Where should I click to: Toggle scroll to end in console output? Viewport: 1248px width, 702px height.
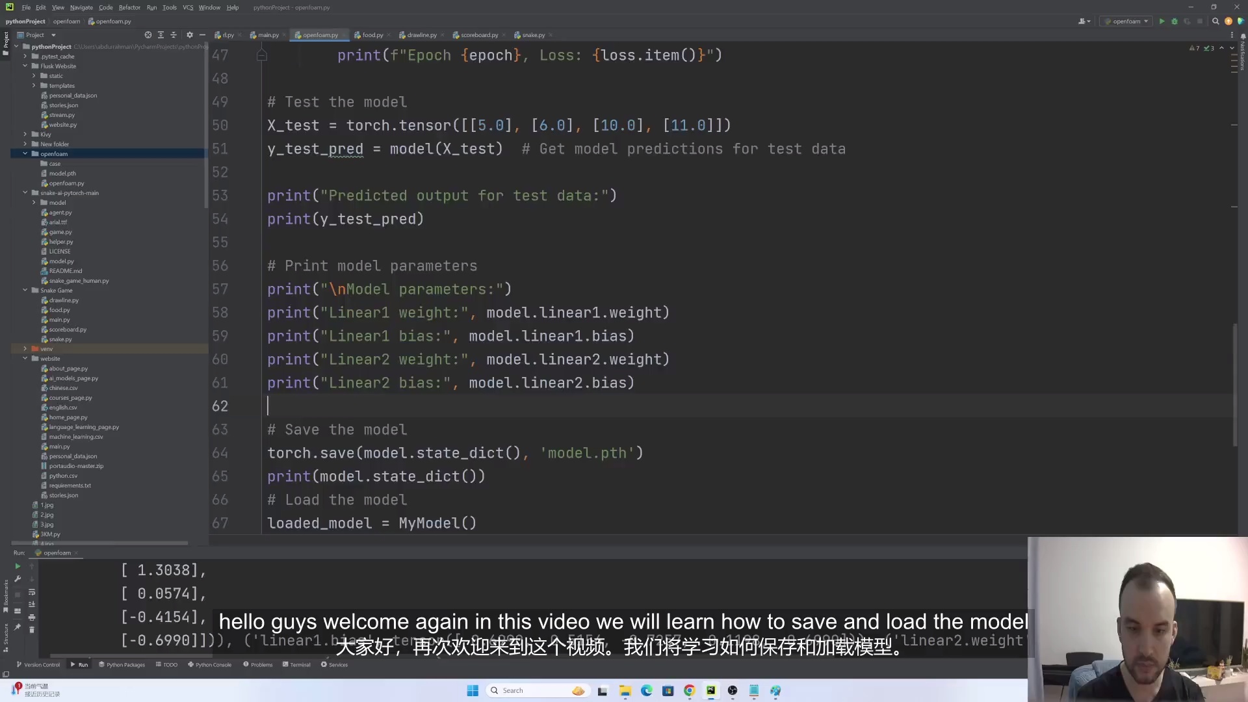(32, 604)
